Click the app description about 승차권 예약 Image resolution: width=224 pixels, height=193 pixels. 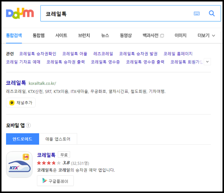click(x=76, y=170)
